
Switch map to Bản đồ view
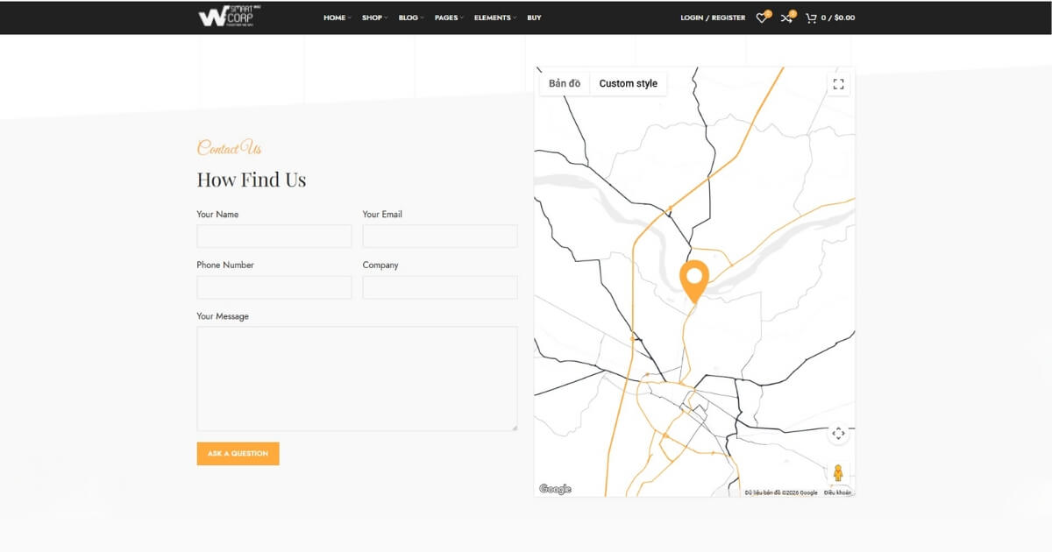[565, 84]
